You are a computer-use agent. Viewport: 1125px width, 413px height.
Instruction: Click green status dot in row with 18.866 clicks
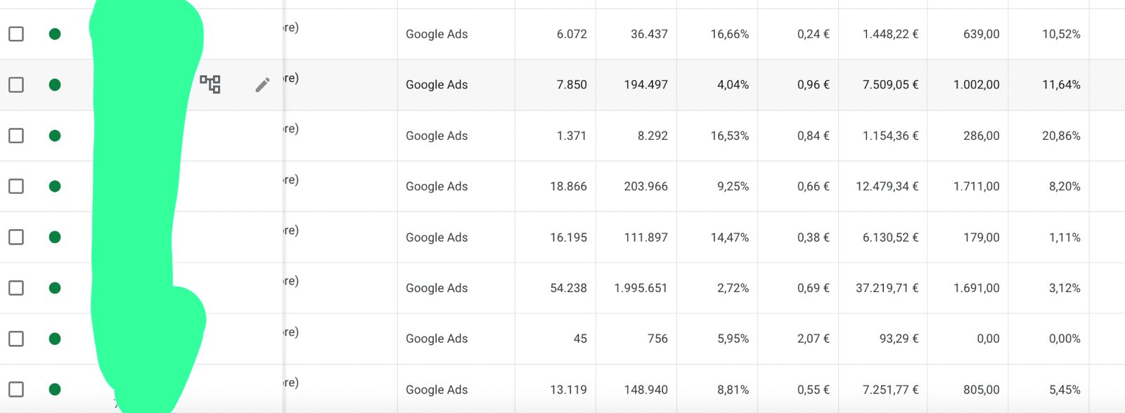(x=55, y=186)
